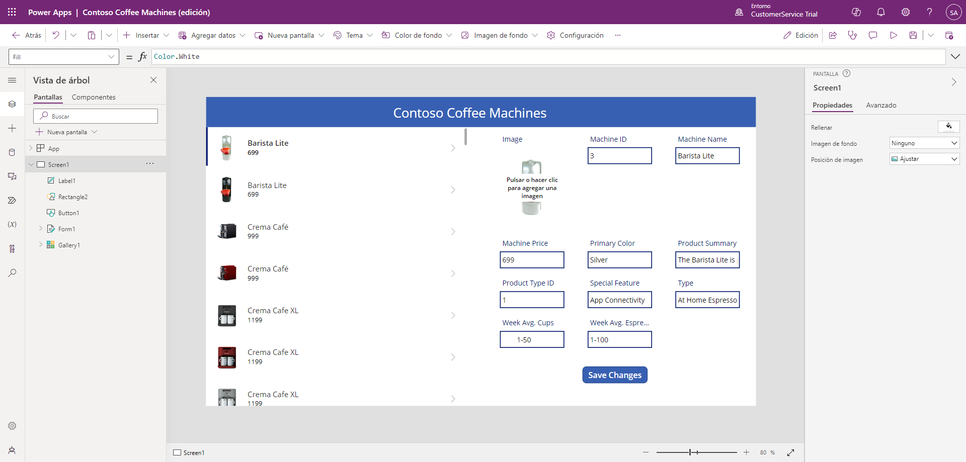Open the Power Automate flows panel
The width and height of the screenshot is (966, 462).
tap(12, 200)
